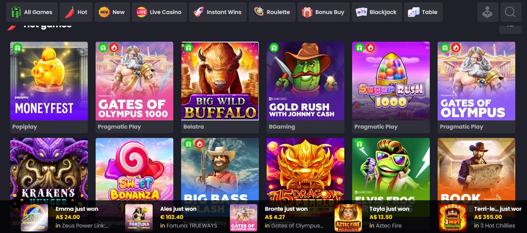Select the All Games category

tap(32, 12)
